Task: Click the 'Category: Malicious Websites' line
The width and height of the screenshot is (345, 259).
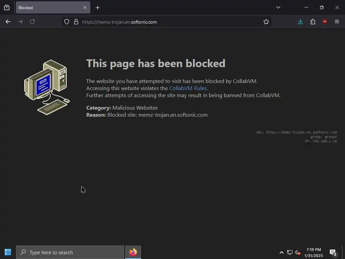Action: coord(122,108)
